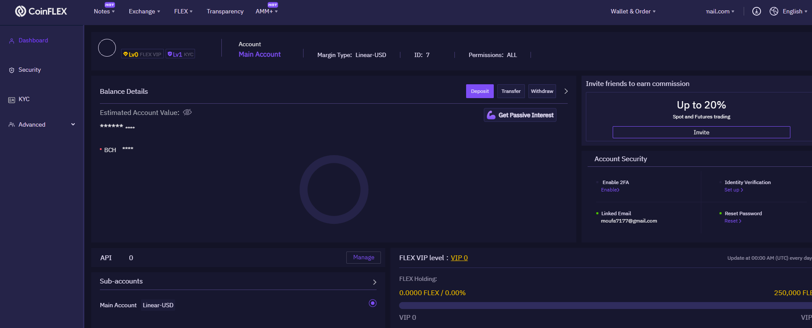Open the download app icon
Screen dimensions: 812x328
click(x=757, y=11)
